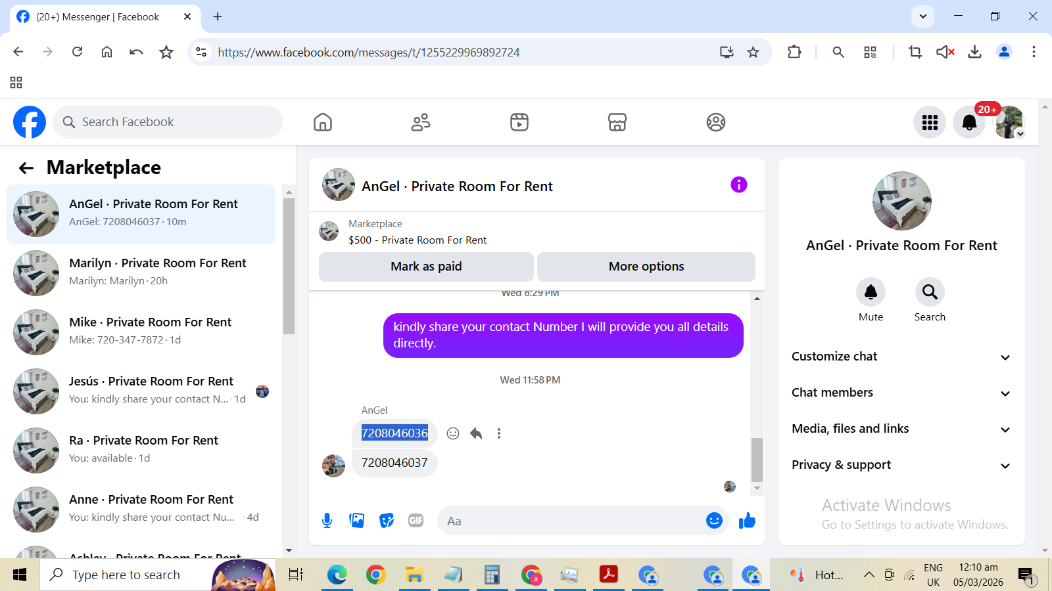
Task: Open the Marketplace storefront icon in top navigation
Action: 617,122
